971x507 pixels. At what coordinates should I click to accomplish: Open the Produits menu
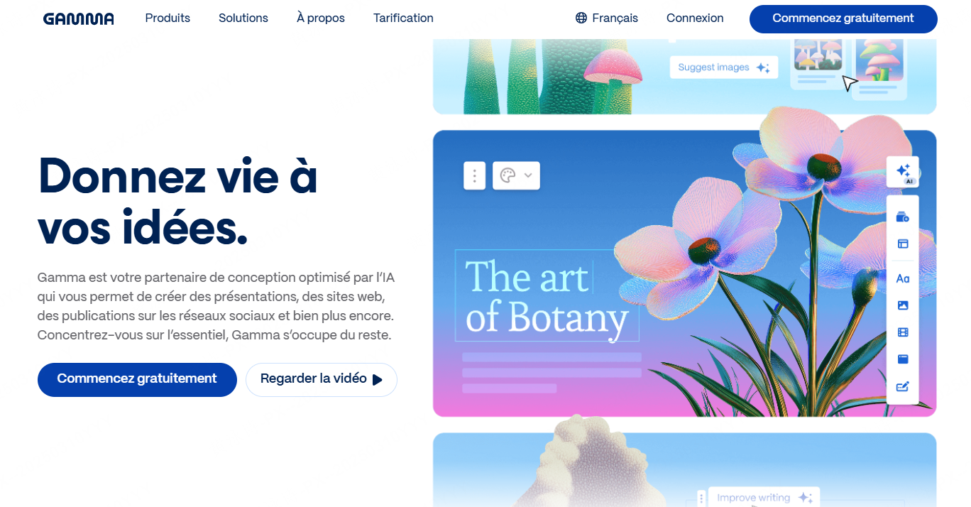pyautogui.click(x=168, y=18)
